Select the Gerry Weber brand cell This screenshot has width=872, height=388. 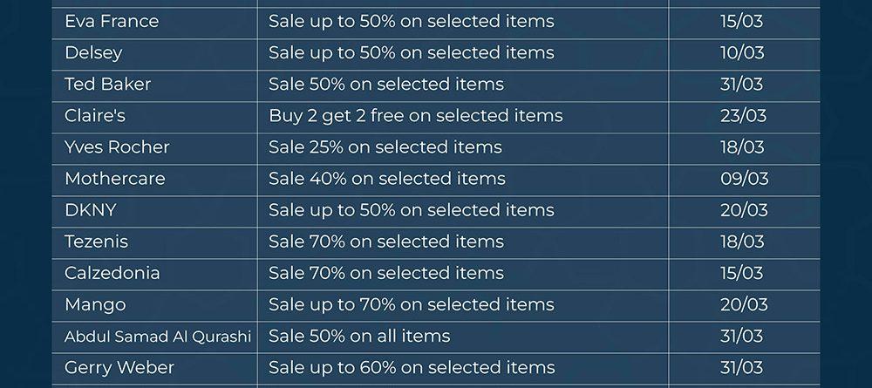click(x=119, y=367)
